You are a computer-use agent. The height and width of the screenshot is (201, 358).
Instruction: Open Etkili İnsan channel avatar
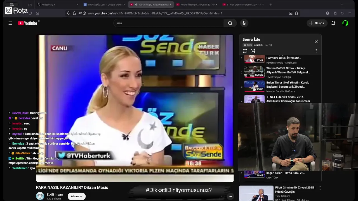point(40,196)
